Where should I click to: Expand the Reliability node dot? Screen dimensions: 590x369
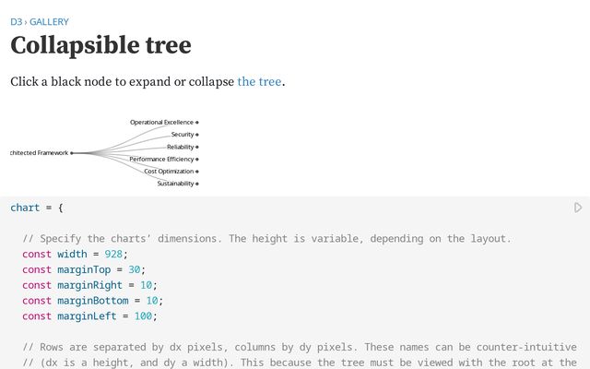click(197, 147)
